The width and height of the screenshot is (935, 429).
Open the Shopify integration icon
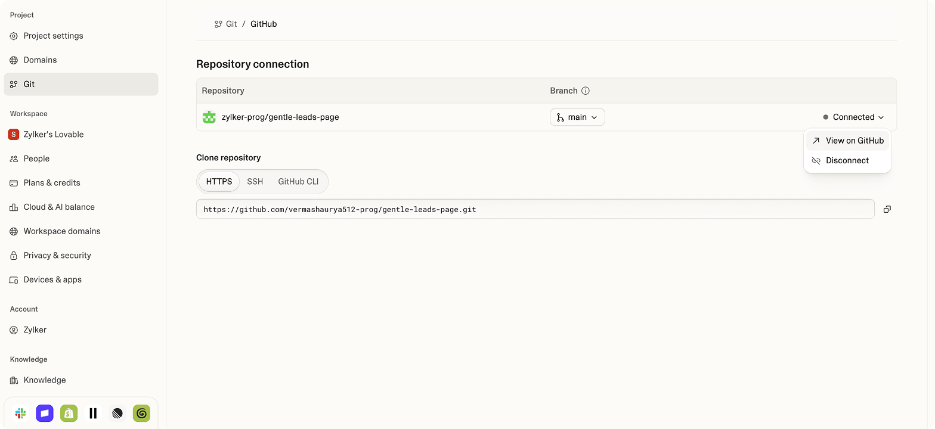tap(69, 413)
